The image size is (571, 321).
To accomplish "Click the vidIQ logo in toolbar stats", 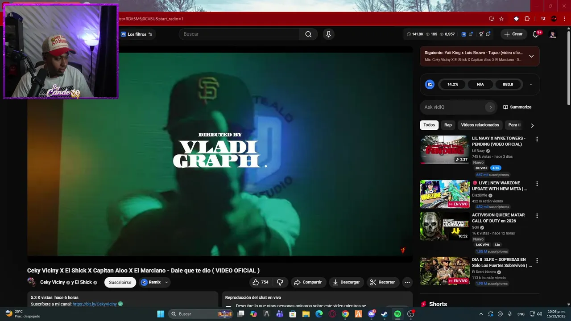I will pos(464,34).
